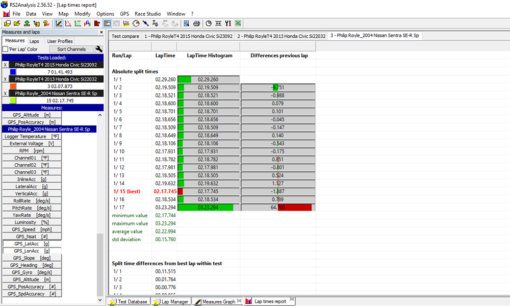This screenshot has height=306, width=510.
Task: Click the clock icon in toolbar
Action: point(209,23)
